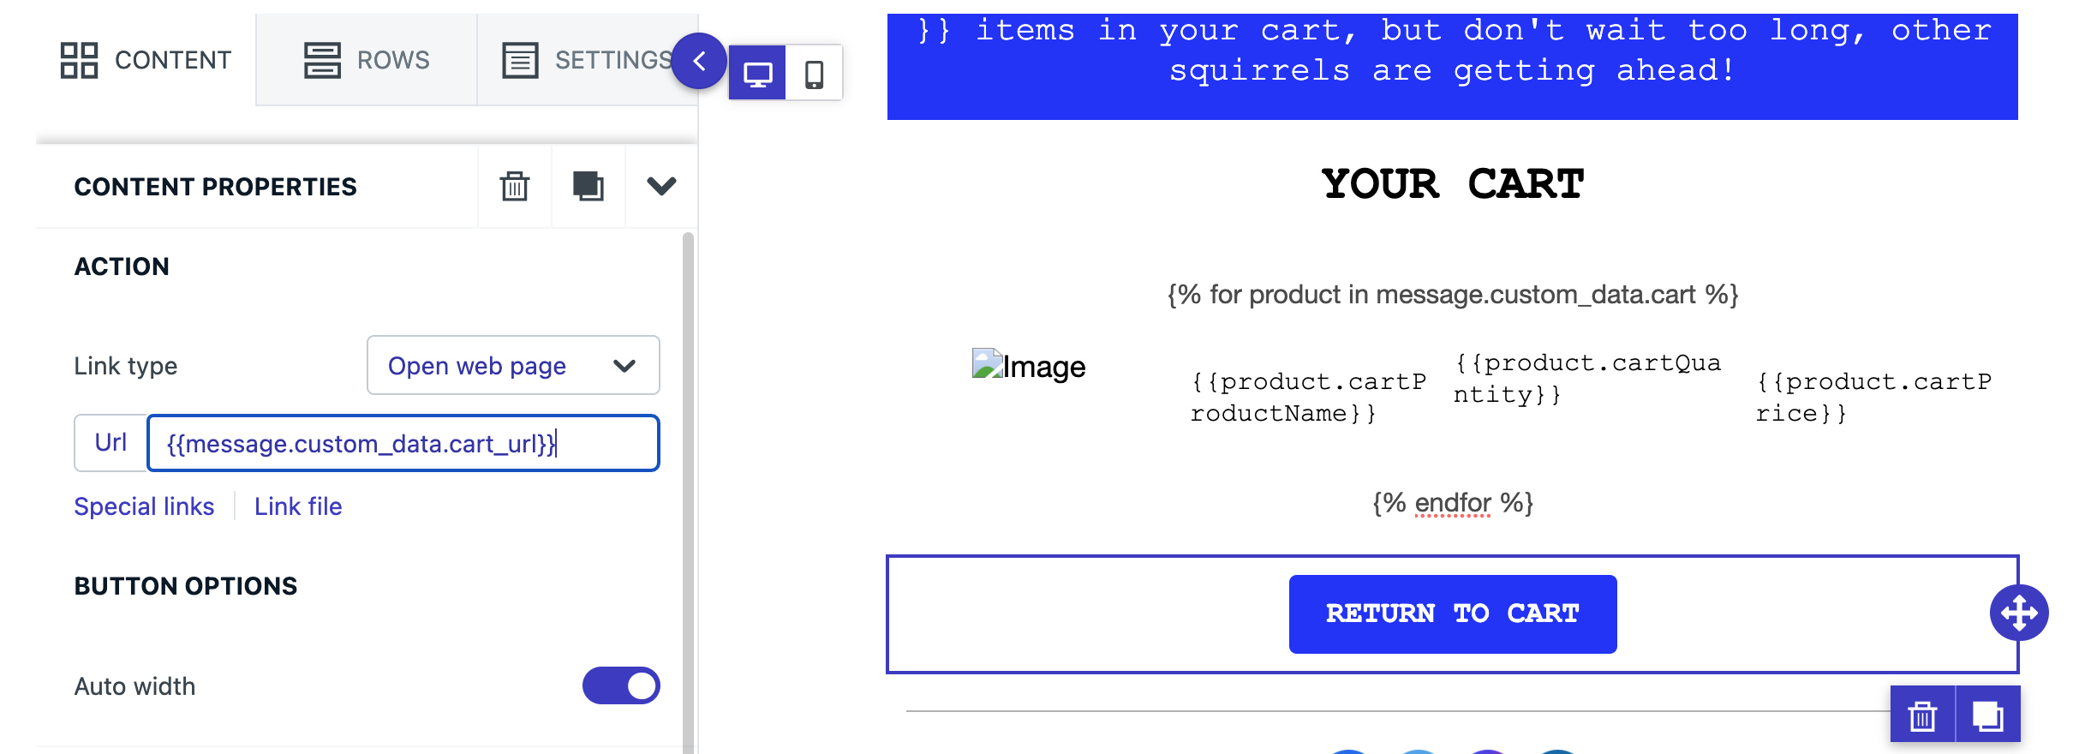
Task: Duplicate the selected button block on canvas
Action: pos(1988,715)
